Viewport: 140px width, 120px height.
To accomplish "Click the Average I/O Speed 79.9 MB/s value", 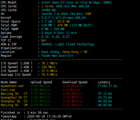I will (x=49, y=75).
